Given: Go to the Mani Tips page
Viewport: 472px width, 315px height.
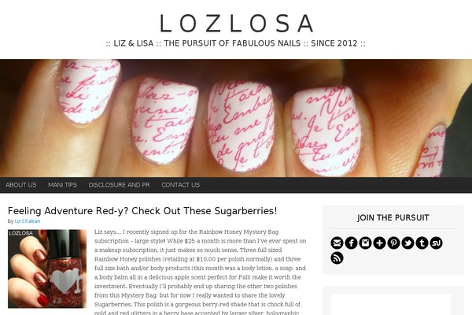Looking at the screenshot, I should (x=62, y=185).
